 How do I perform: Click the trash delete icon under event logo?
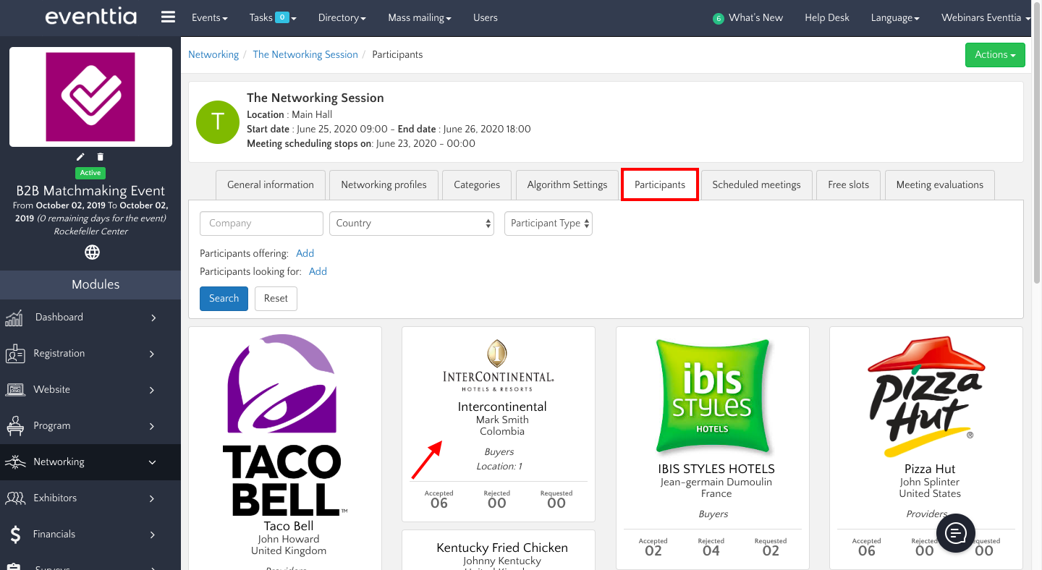[x=101, y=157]
